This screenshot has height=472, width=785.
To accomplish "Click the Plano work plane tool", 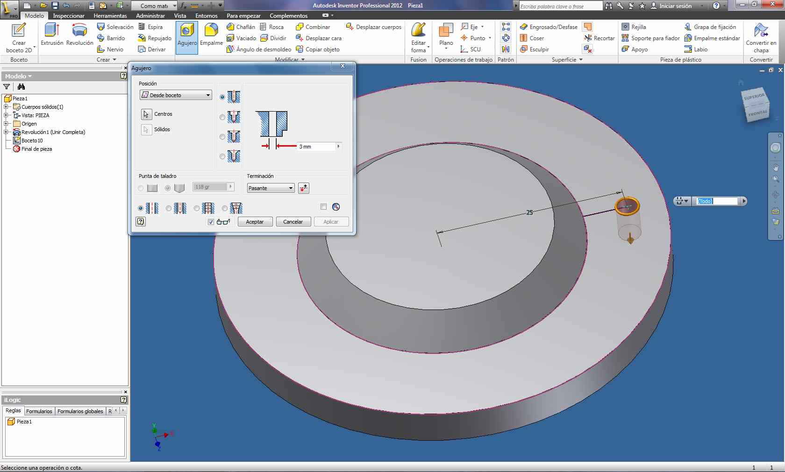I will [x=446, y=36].
